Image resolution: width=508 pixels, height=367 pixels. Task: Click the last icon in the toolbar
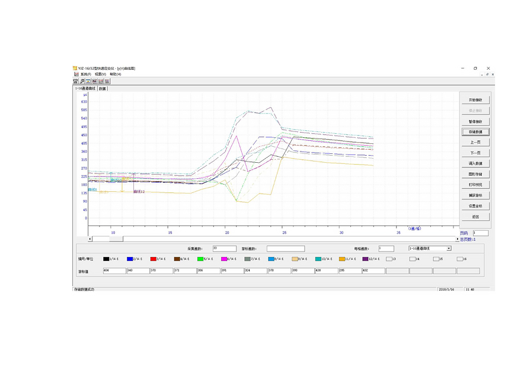coord(107,81)
